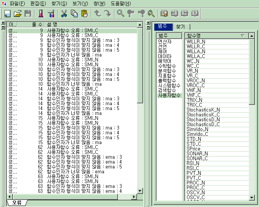
Task: Open the 보기(V) menu
Action: [80, 3]
